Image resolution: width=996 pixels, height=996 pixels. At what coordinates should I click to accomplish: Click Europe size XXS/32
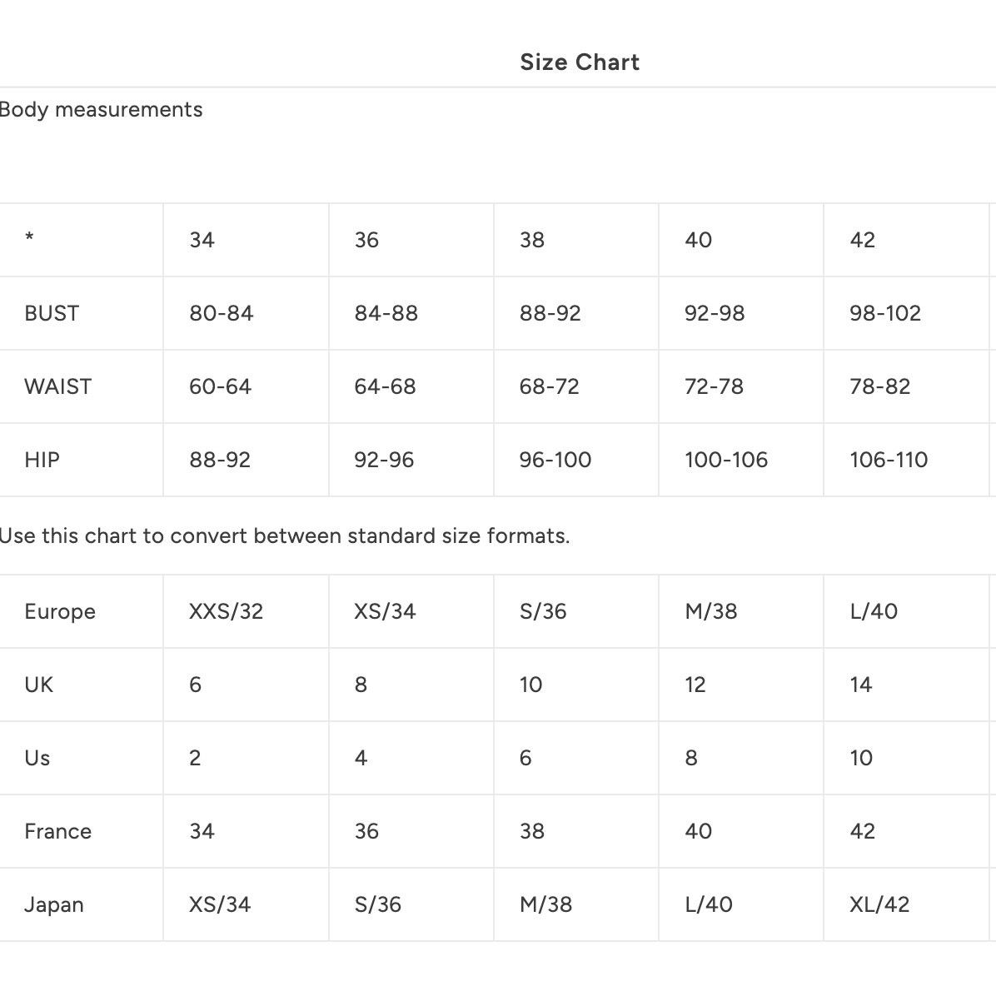(x=226, y=612)
